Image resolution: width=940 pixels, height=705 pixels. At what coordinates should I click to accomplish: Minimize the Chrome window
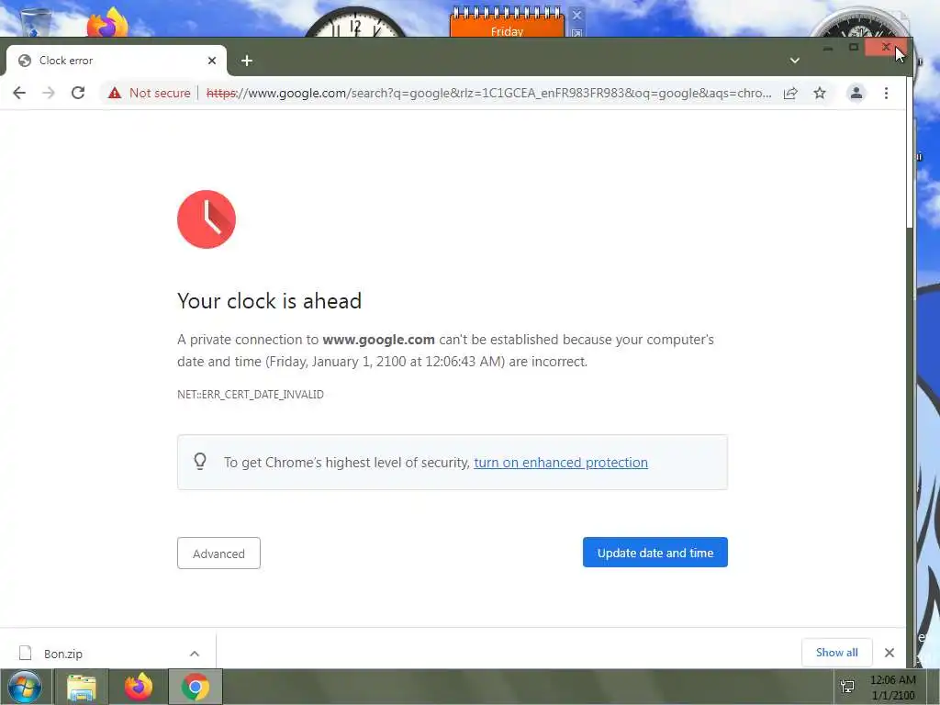pos(828,48)
